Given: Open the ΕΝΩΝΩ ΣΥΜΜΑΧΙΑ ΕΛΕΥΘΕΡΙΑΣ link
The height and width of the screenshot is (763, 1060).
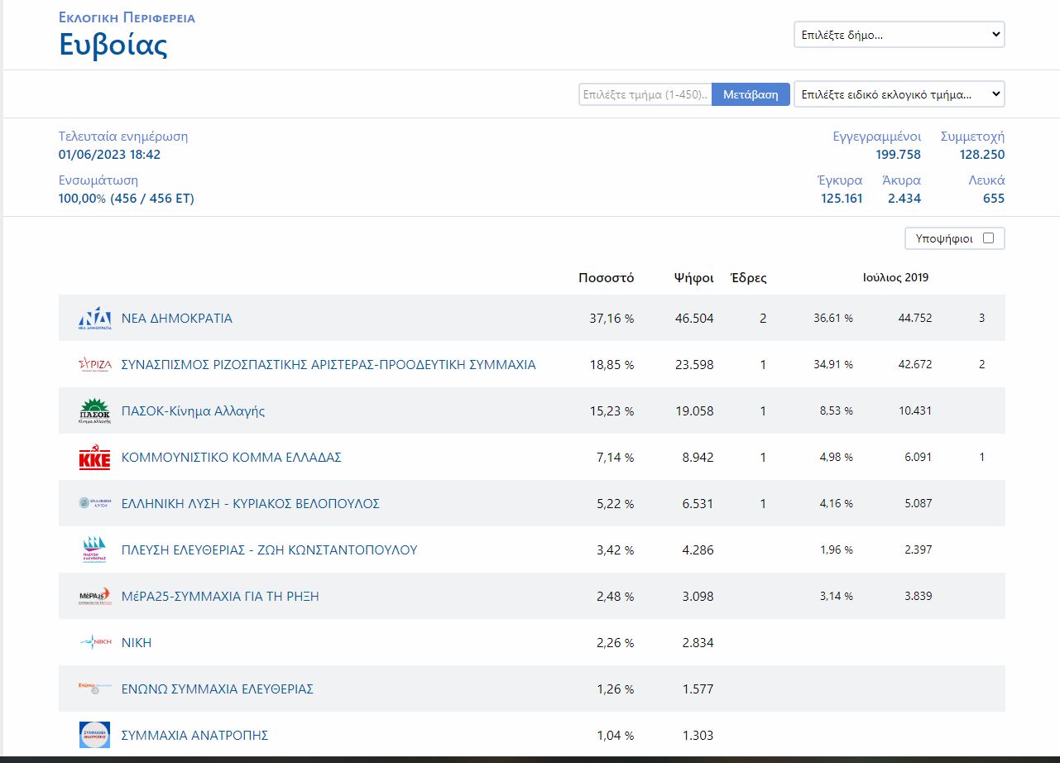Looking at the screenshot, I should click(218, 689).
